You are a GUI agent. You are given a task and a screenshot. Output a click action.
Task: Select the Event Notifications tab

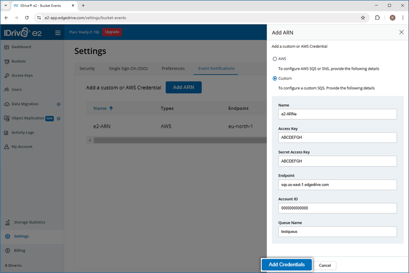(x=216, y=68)
